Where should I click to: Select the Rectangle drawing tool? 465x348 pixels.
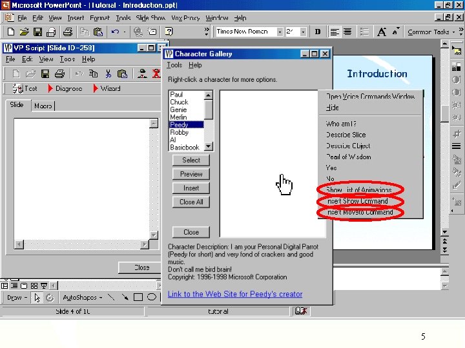(138, 297)
